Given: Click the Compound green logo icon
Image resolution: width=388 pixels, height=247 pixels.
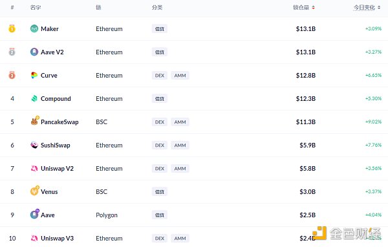Looking at the screenshot, I should [34, 98].
